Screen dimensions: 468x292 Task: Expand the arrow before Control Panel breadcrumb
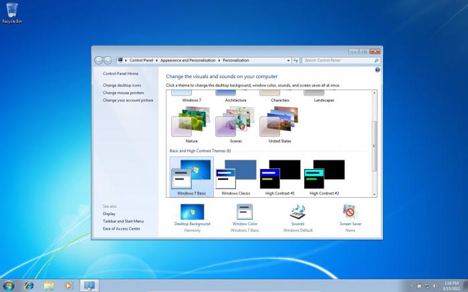click(126, 60)
